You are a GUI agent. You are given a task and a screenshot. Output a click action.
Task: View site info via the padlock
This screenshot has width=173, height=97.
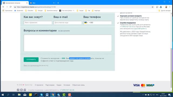pyautogui.click(x=15, y=7)
